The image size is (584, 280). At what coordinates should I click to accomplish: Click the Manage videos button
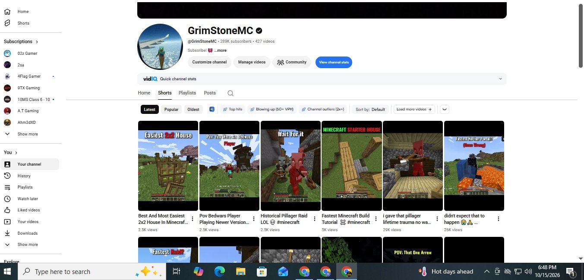tap(252, 62)
